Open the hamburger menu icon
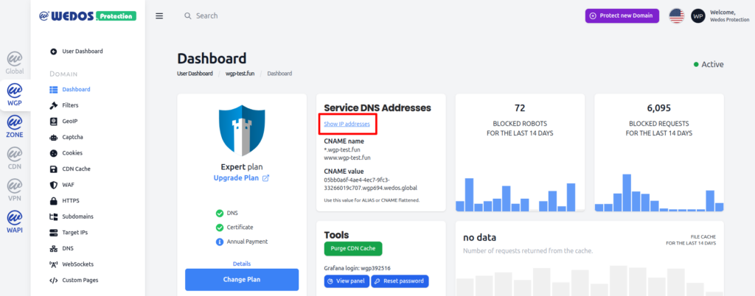755x296 pixels. [x=159, y=16]
